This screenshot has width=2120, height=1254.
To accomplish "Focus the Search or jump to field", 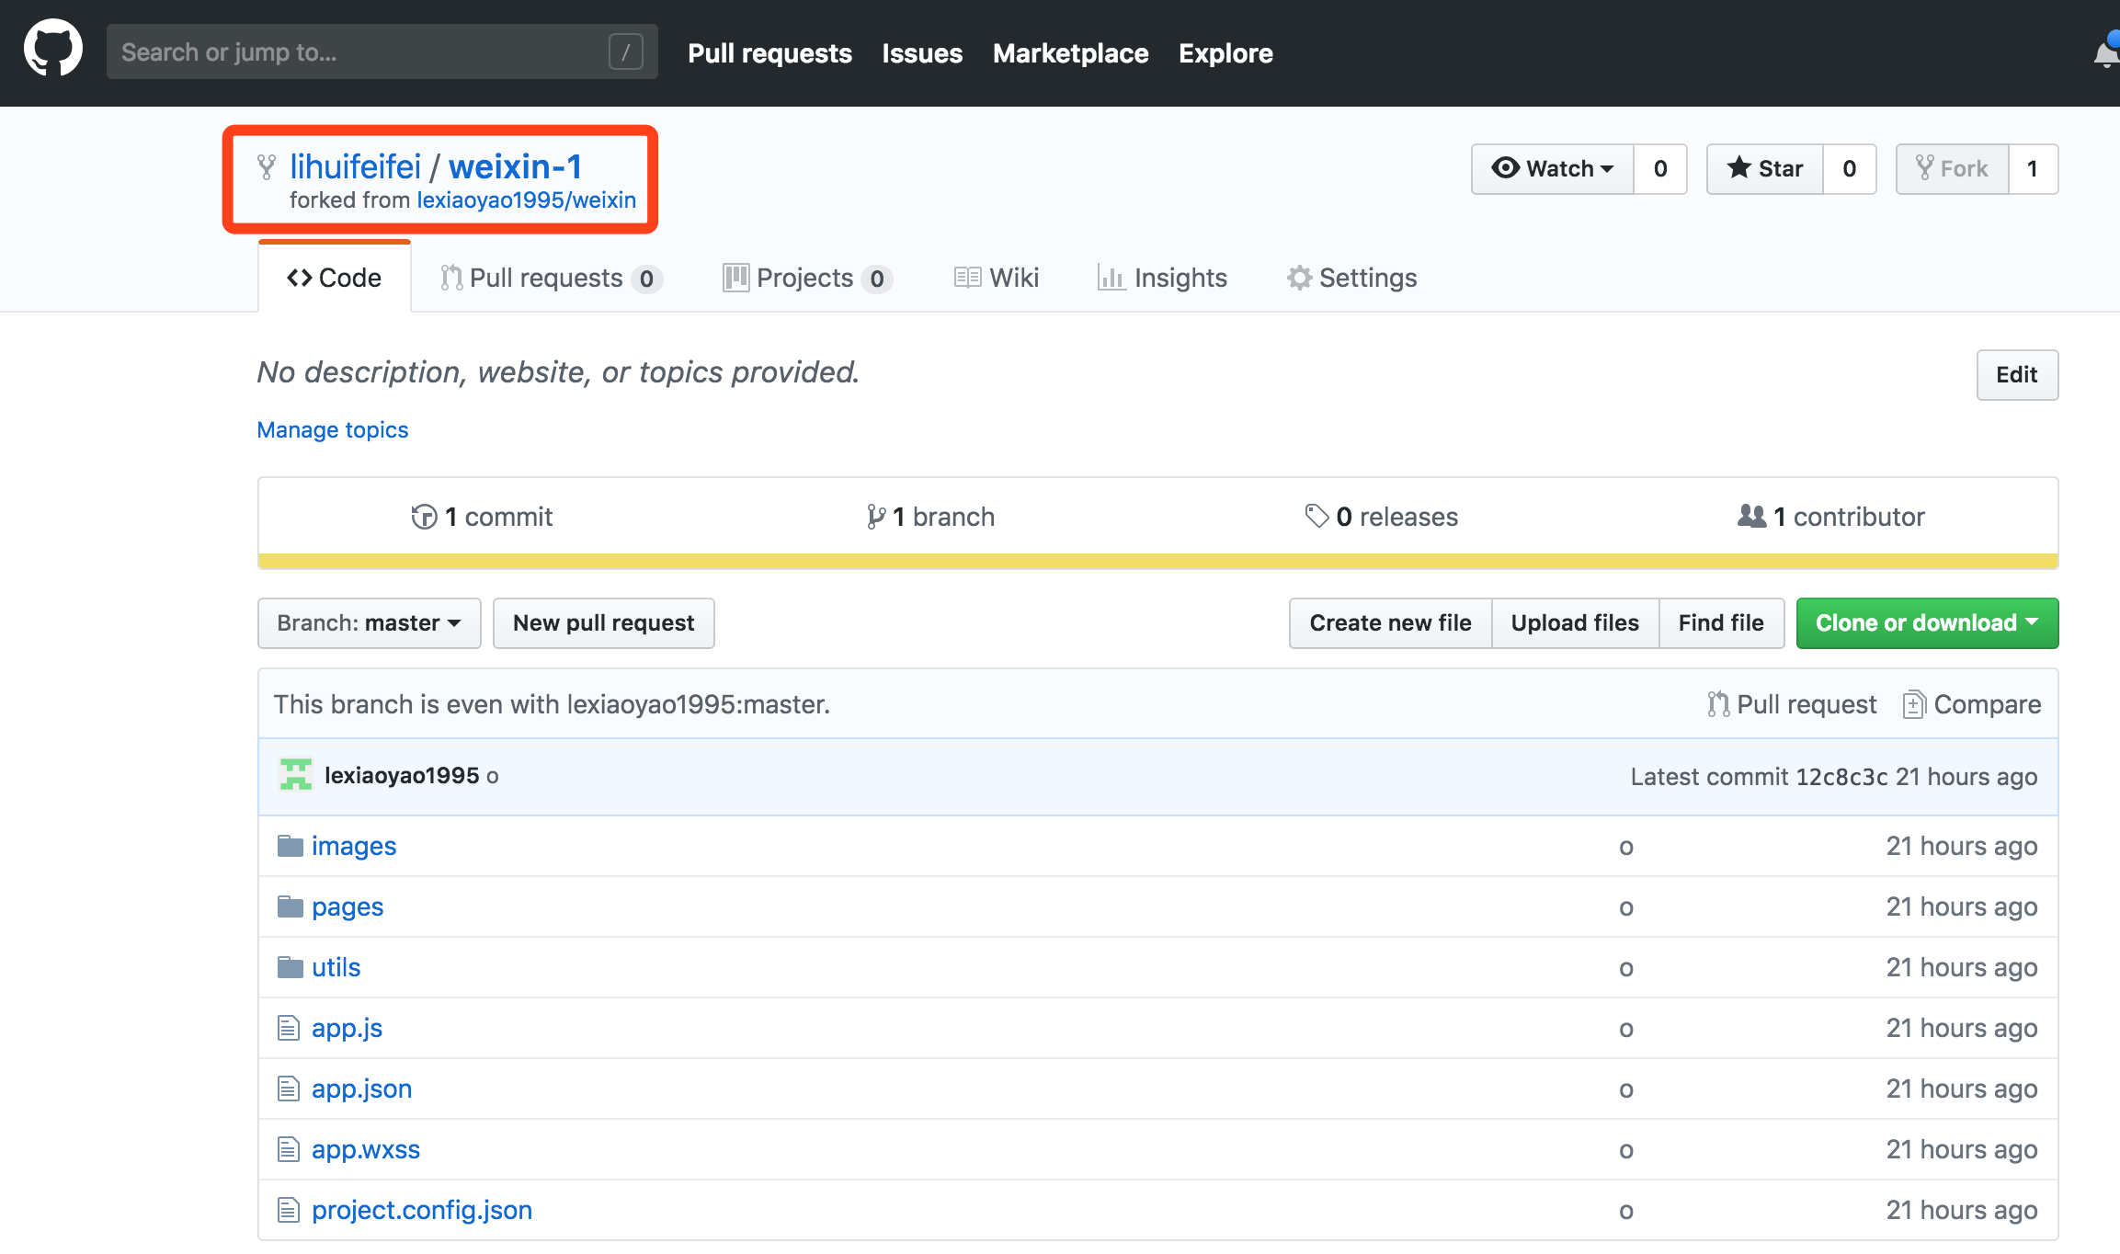I will [x=382, y=51].
